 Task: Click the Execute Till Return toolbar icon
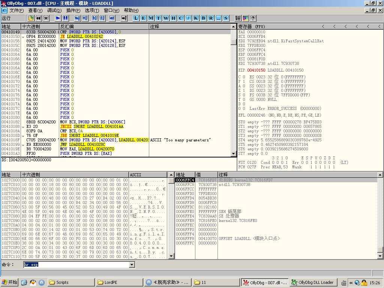112,18
